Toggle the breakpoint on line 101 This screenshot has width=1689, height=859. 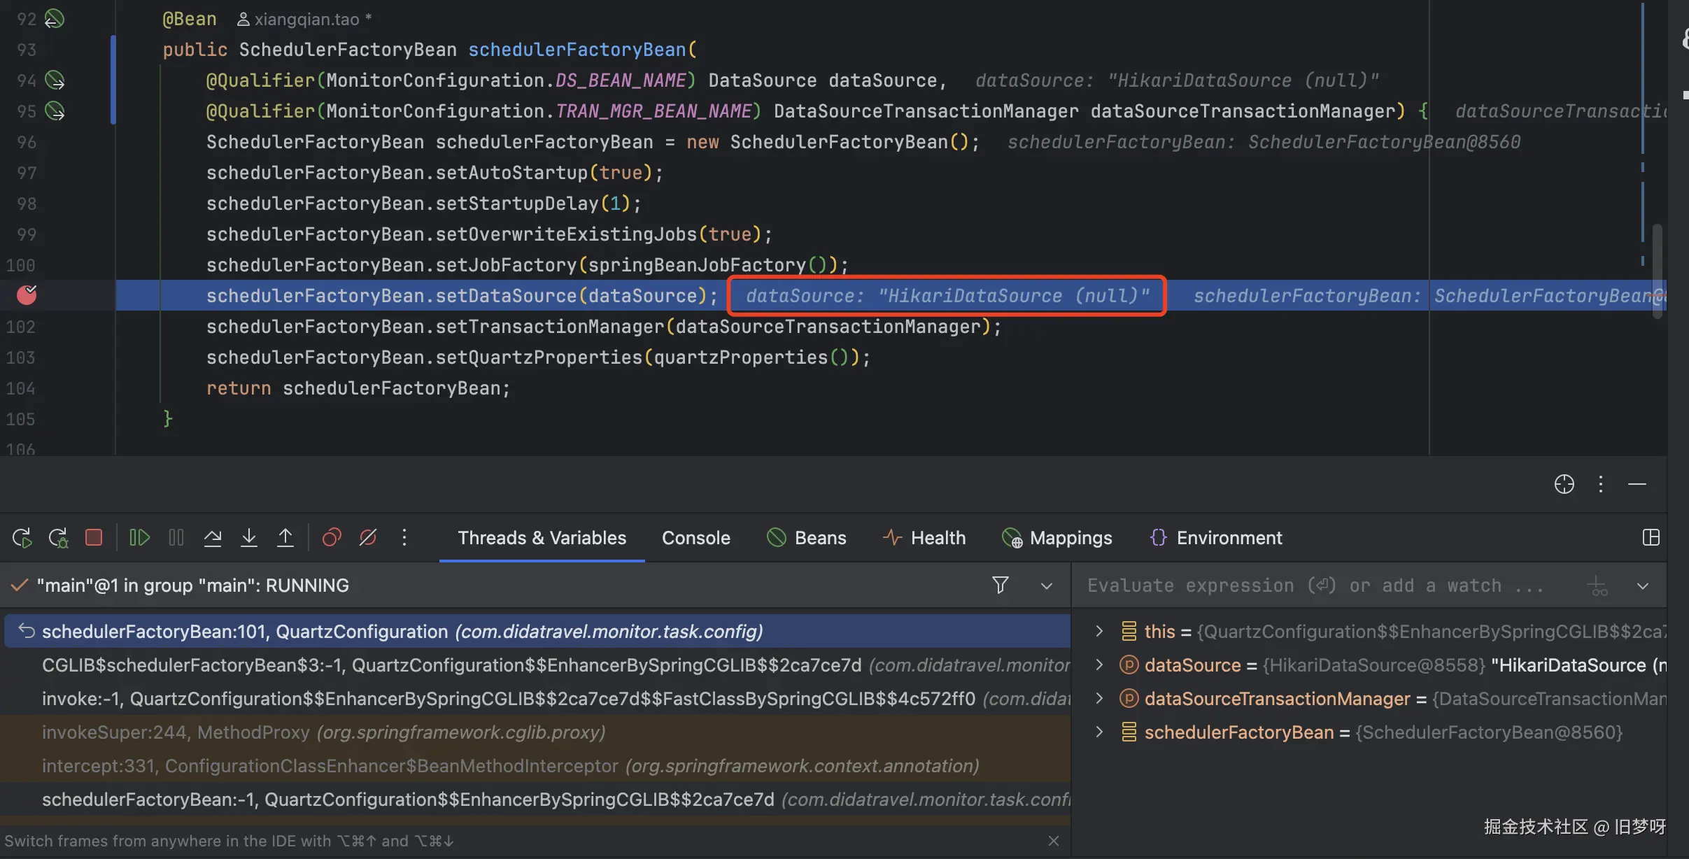pyautogui.click(x=27, y=295)
